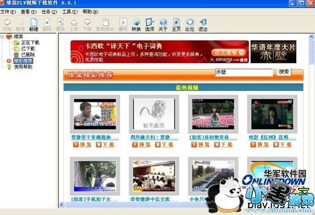Click the vertical scrollbar up arrow
315x215 pixels.
pyautogui.click(x=312, y=37)
